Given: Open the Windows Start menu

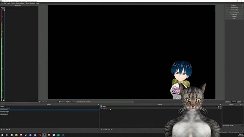Looking at the screenshot, I should (2, 135).
